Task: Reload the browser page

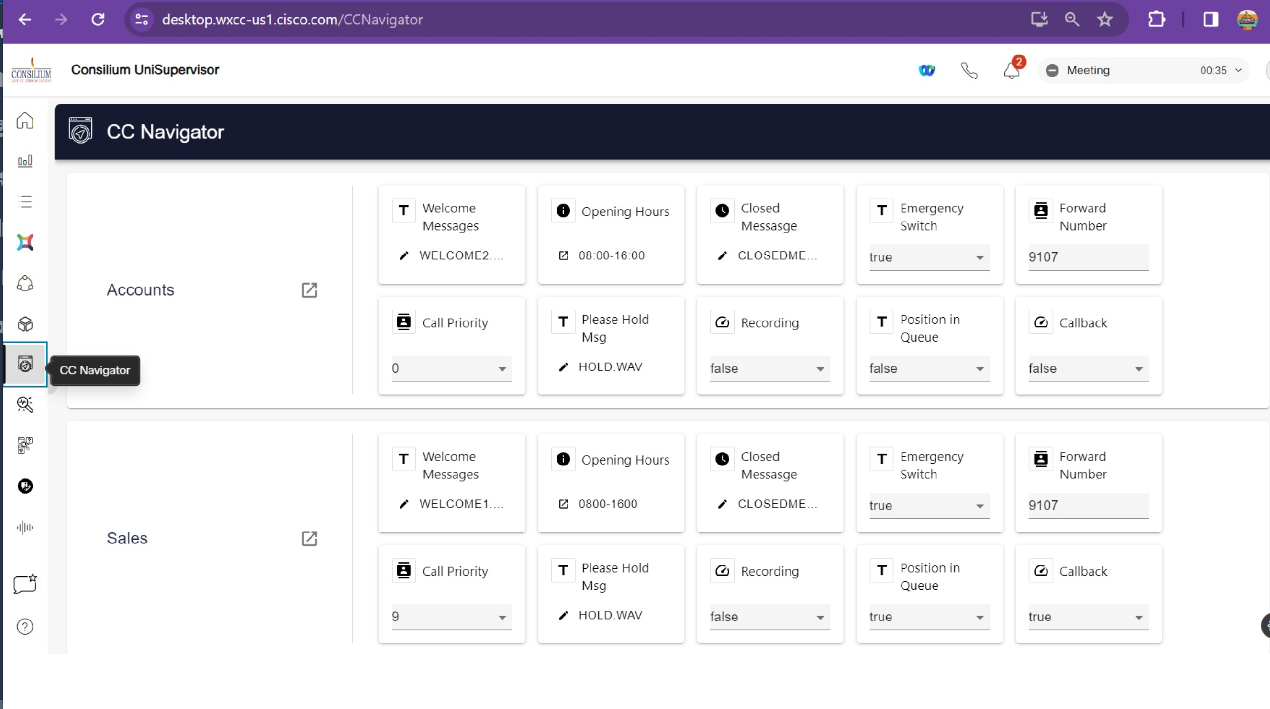Action: [98, 20]
